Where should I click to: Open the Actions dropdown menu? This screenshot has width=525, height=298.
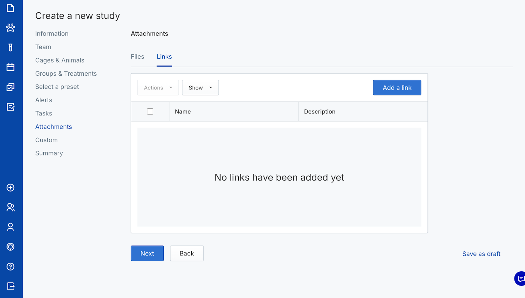[158, 88]
